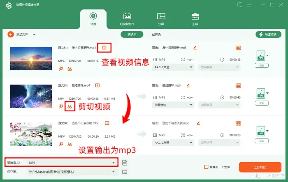This screenshot has width=288, height=182.
Task: Open video info for 海中初日渐升.mp4
Action: 104,48
